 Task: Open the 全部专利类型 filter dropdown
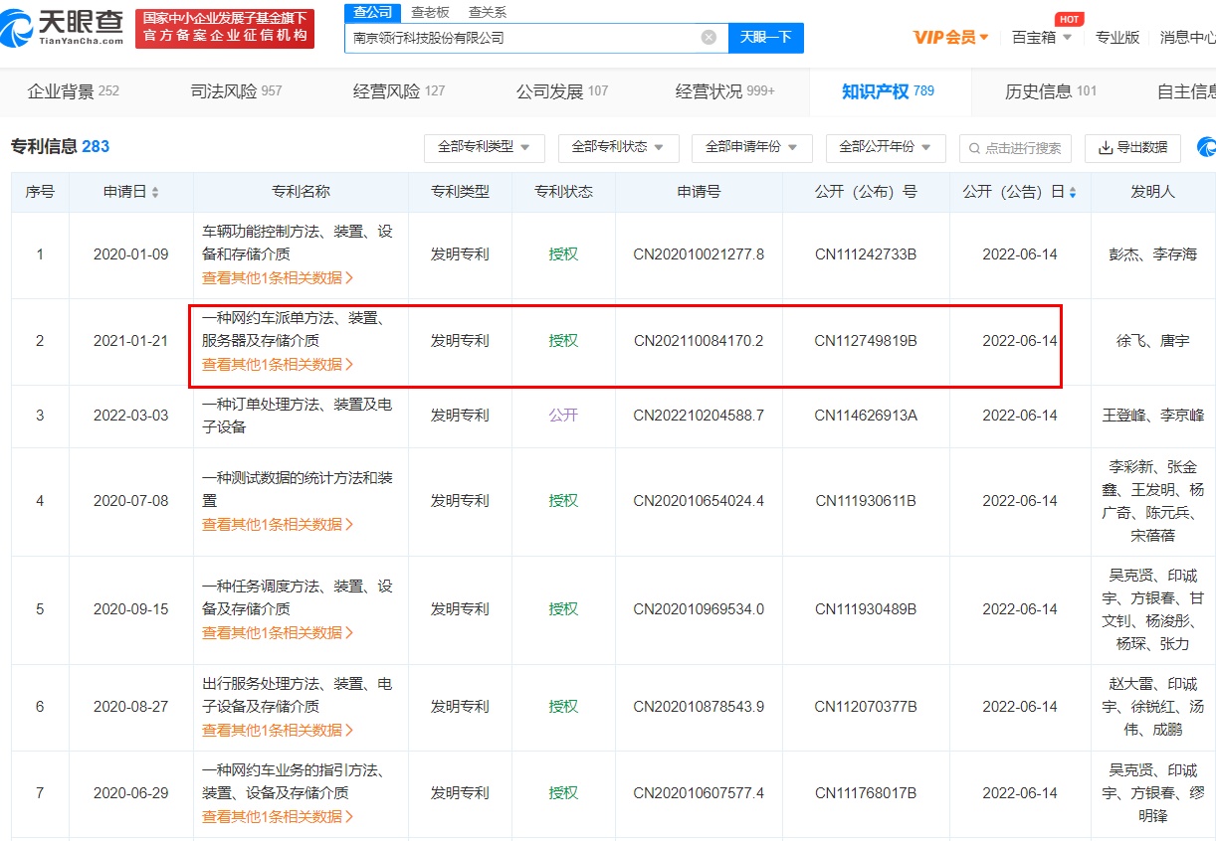485,147
